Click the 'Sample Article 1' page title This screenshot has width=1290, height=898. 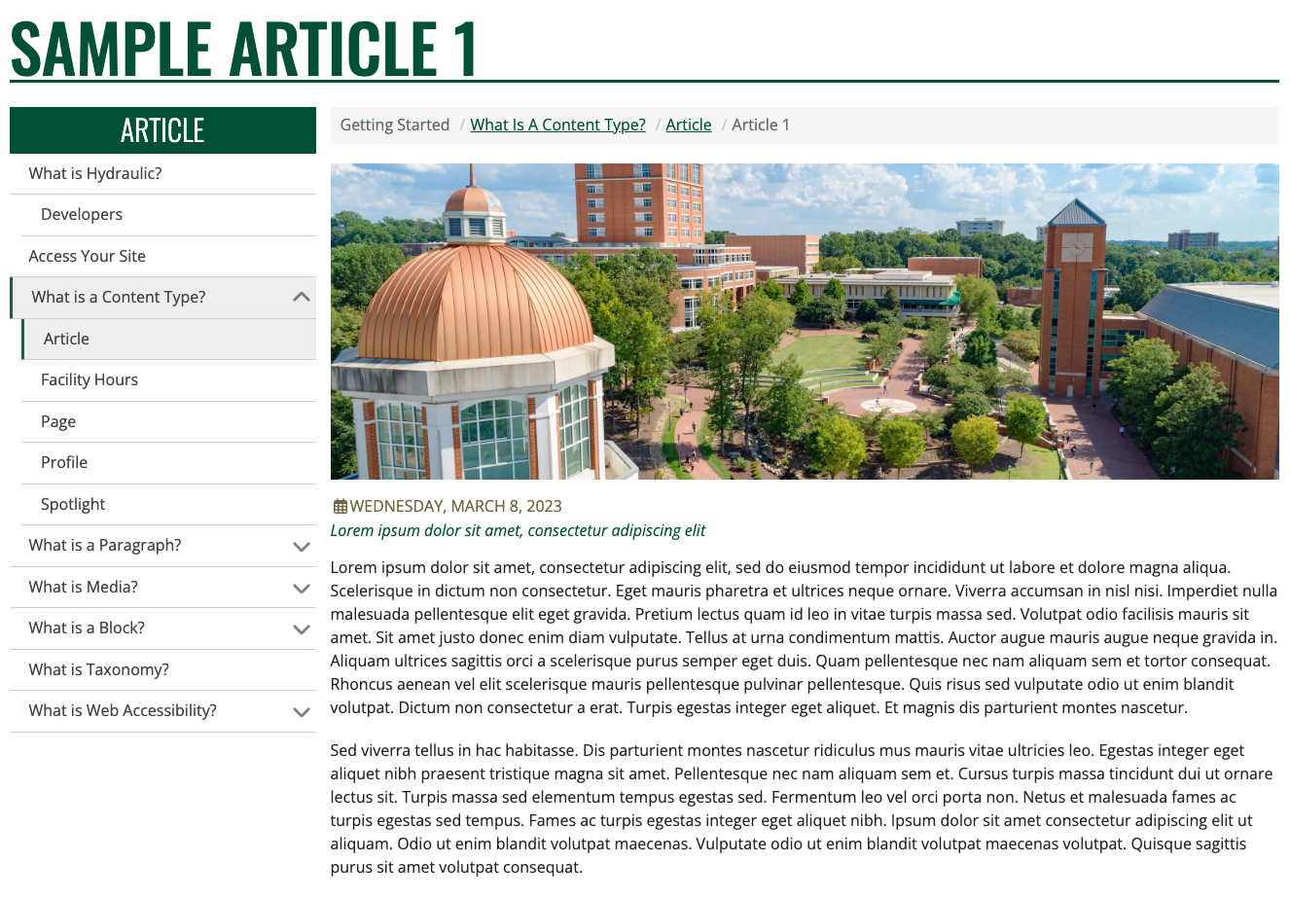(243, 47)
